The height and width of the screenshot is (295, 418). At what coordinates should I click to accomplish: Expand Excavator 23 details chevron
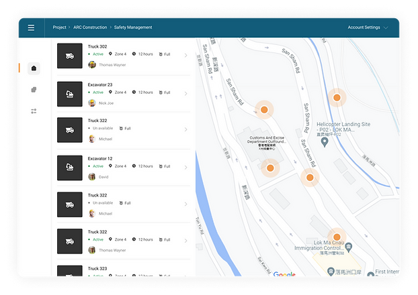pos(185,94)
